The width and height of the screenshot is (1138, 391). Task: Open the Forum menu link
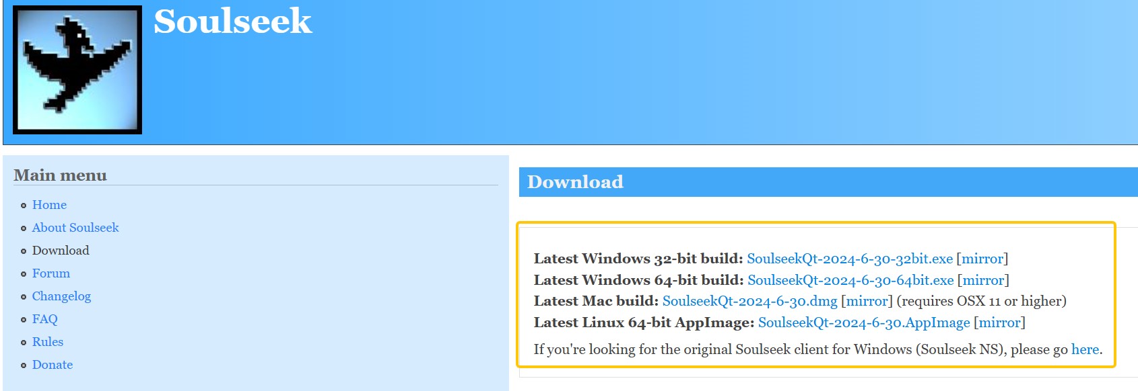(x=51, y=273)
